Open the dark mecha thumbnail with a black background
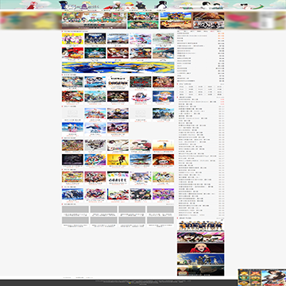Image resolution: width=286 pixels, height=286 pixels. (x=72, y=160)
